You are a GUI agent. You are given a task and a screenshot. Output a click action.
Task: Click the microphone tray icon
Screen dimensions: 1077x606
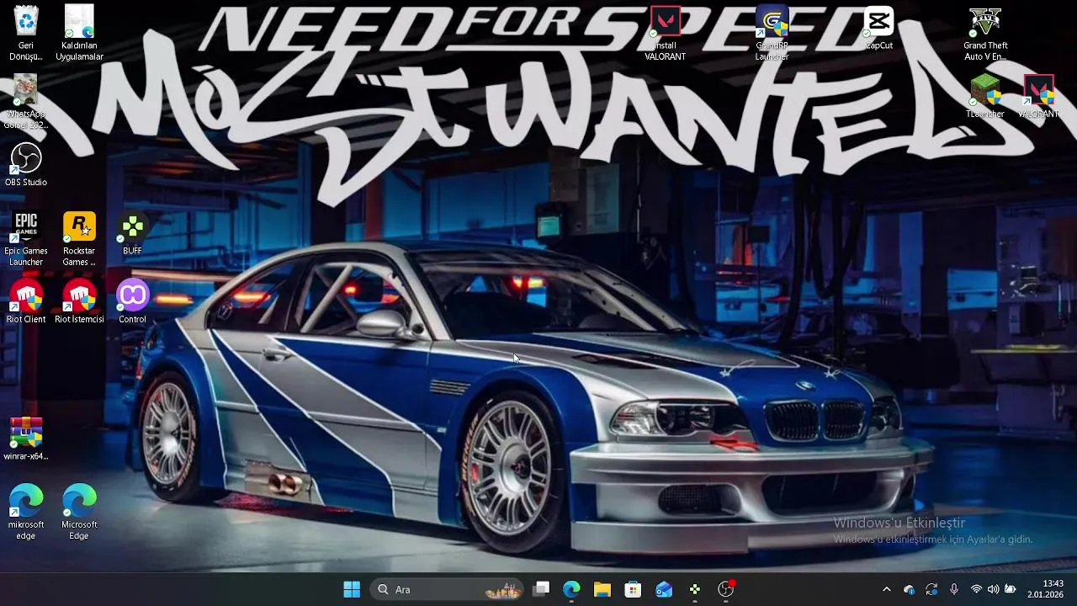click(954, 589)
